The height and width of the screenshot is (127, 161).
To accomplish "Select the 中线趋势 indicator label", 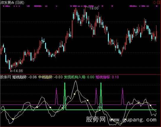I will 46,77.
